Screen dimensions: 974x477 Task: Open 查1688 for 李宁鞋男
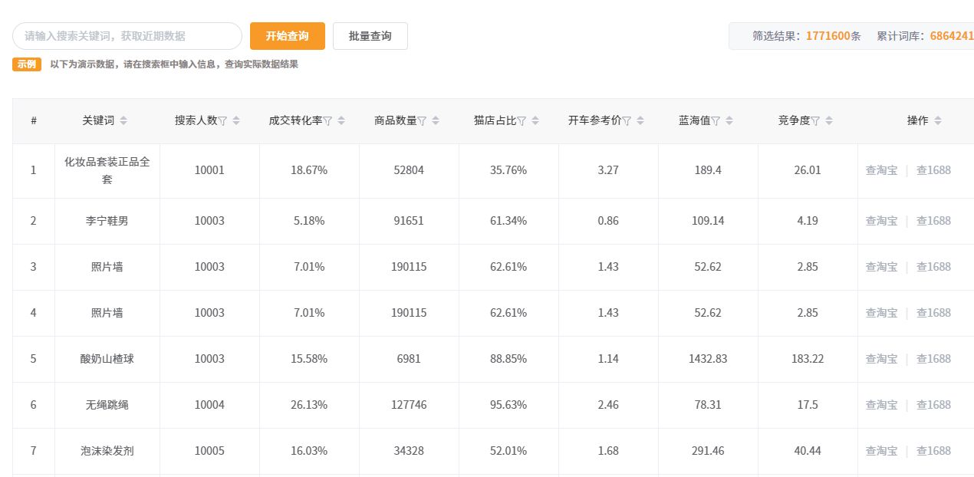(x=933, y=221)
